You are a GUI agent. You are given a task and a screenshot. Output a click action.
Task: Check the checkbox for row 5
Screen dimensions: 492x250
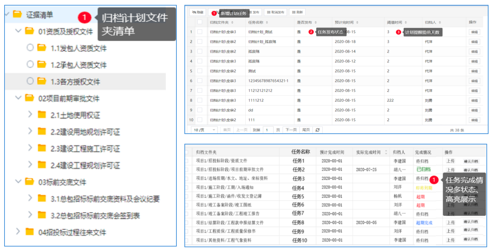[x=200, y=71]
